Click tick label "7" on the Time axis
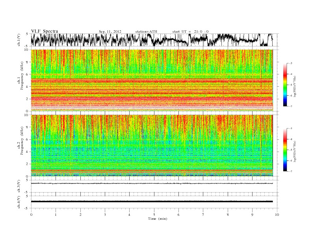The image size is (312, 241). tap(203, 215)
